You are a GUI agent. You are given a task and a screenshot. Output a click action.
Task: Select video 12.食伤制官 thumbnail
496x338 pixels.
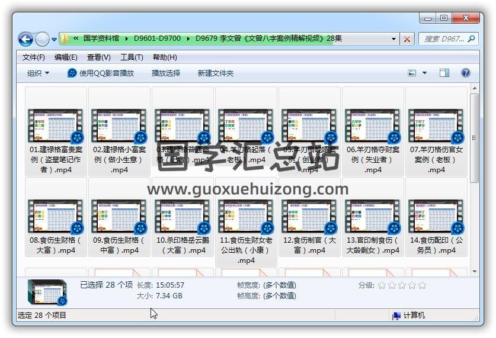tap(309, 217)
